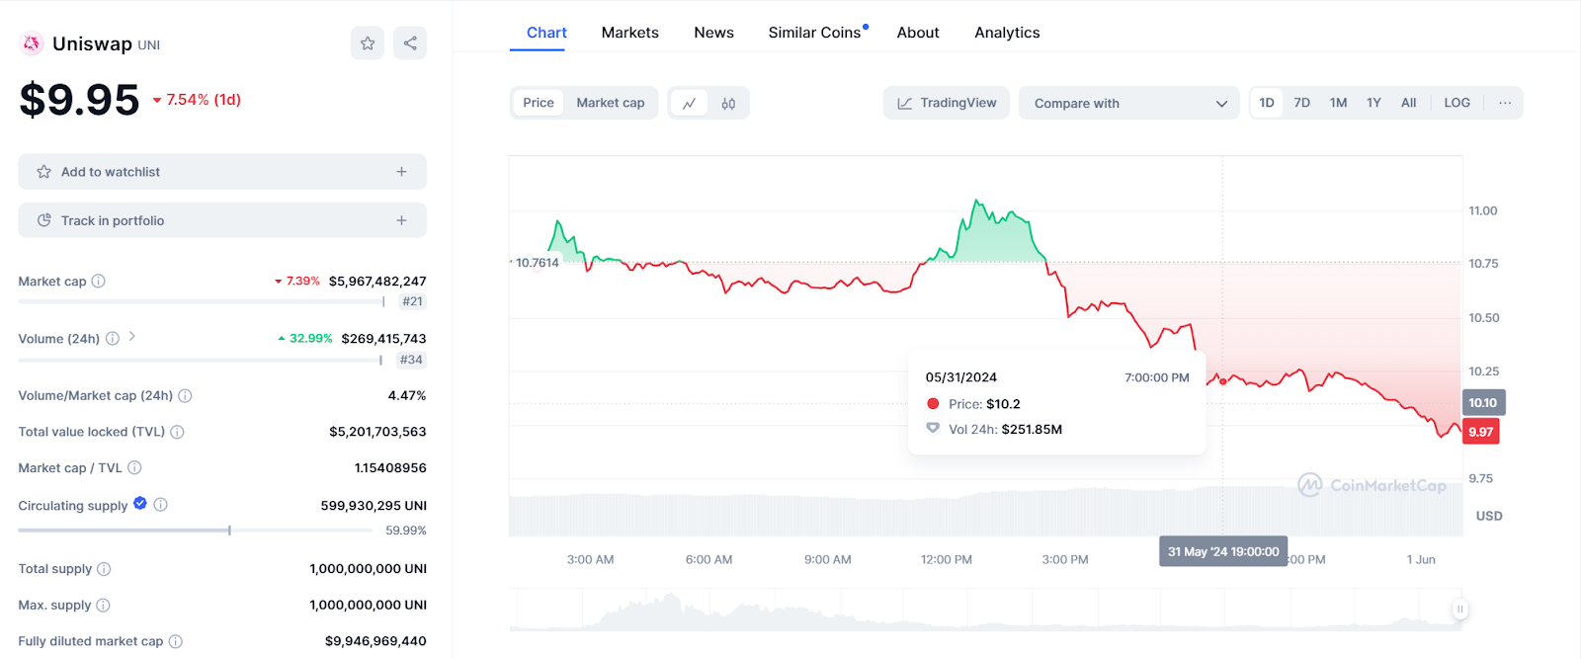Screen dimensions: 1581x659
Task: Select the Price toggle
Action: point(539,103)
